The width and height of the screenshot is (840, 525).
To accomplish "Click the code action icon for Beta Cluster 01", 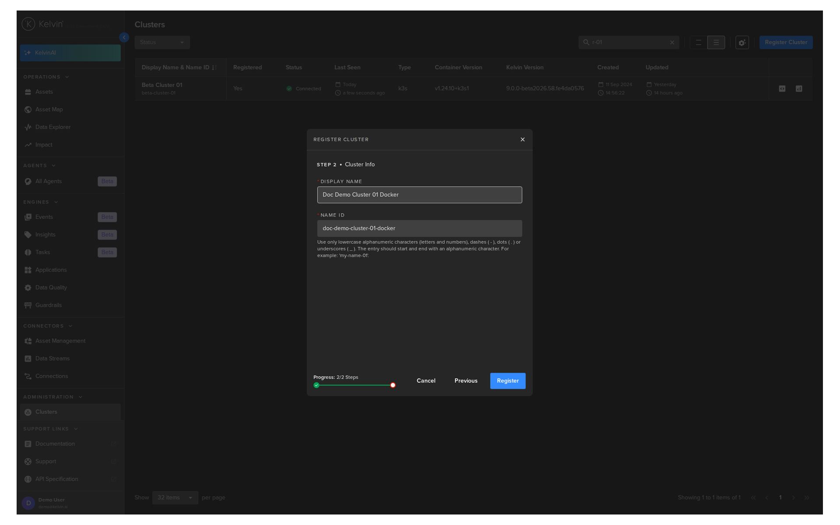I will click(x=782, y=89).
